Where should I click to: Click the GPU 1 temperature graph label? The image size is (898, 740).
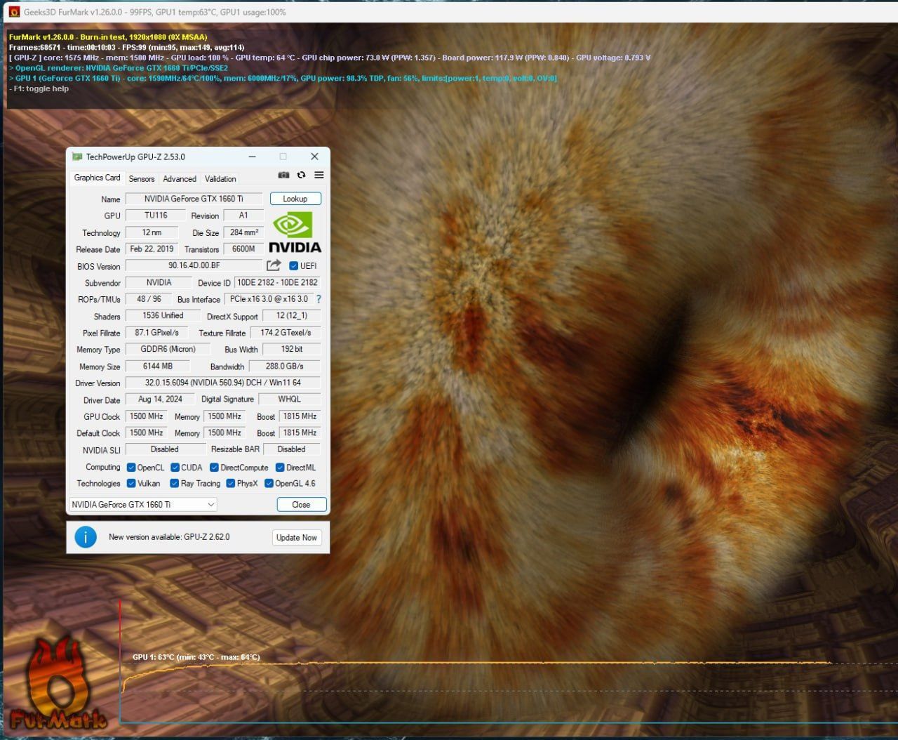coord(196,657)
